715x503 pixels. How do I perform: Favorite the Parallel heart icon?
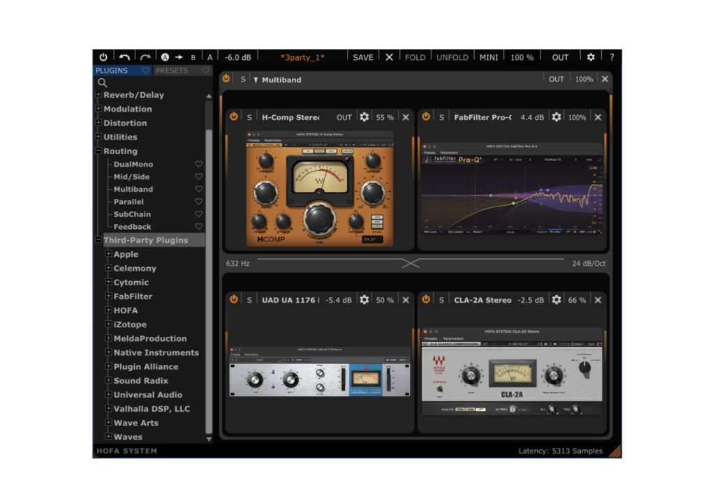[199, 202]
